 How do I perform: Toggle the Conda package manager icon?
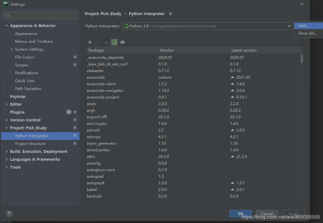(x=114, y=42)
